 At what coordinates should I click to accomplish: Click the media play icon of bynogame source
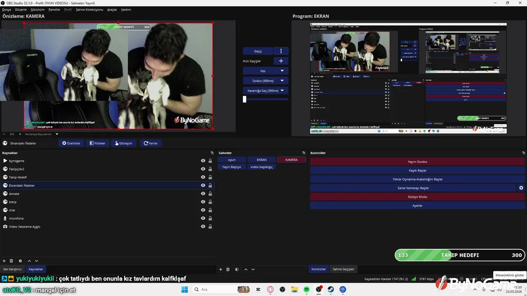click(x=5, y=161)
